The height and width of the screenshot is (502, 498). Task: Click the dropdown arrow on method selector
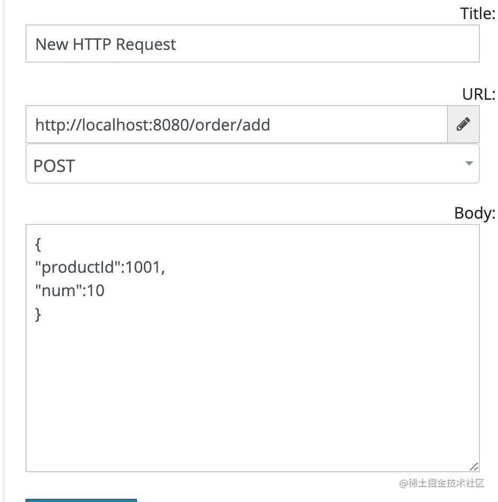pos(469,163)
